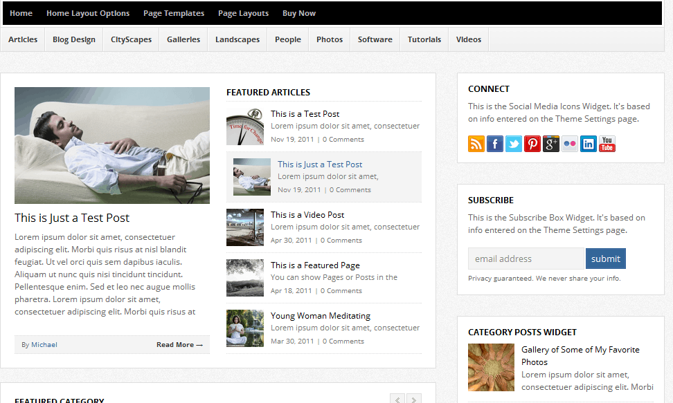Image resolution: width=673 pixels, height=403 pixels.
Task: Click Read More on featured post
Action: point(179,345)
